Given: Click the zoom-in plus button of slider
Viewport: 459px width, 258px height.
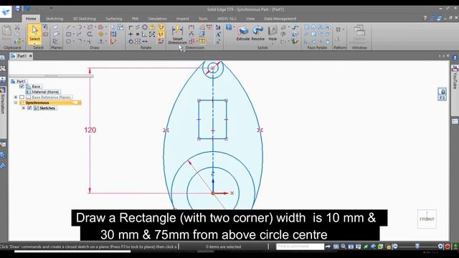Looking at the screenshot, I should pos(440,247).
